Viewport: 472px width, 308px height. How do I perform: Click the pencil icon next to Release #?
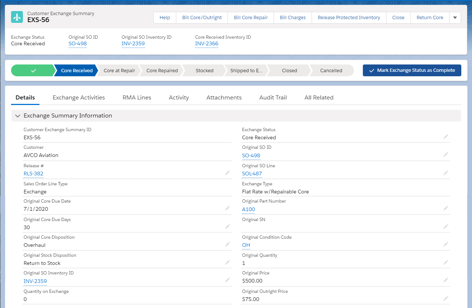[x=227, y=173]
